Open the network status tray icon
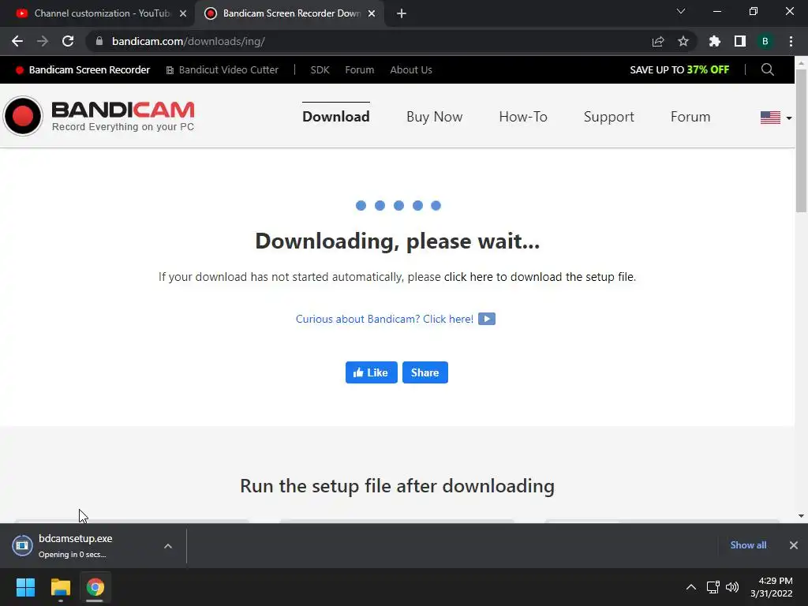The height and width of the screenshot is (606, 808). (713, 587)
